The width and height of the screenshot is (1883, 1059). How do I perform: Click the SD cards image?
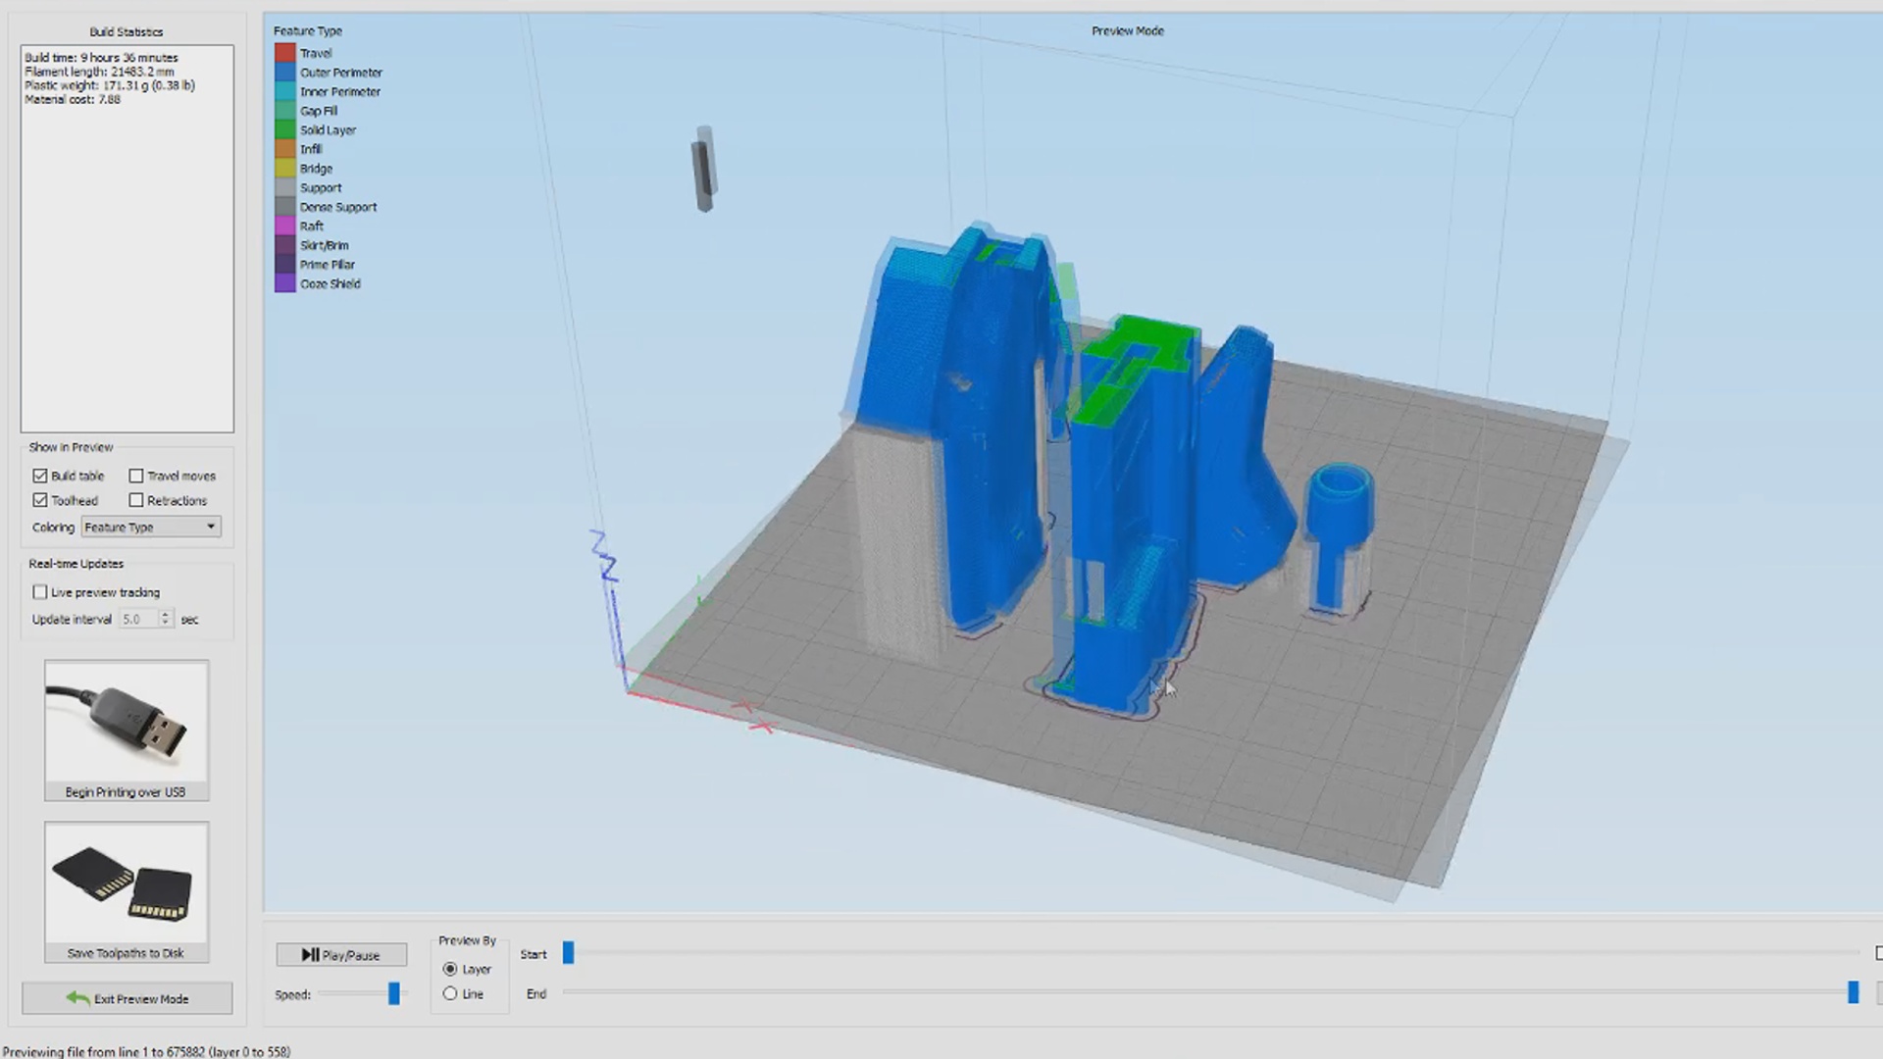127,883
